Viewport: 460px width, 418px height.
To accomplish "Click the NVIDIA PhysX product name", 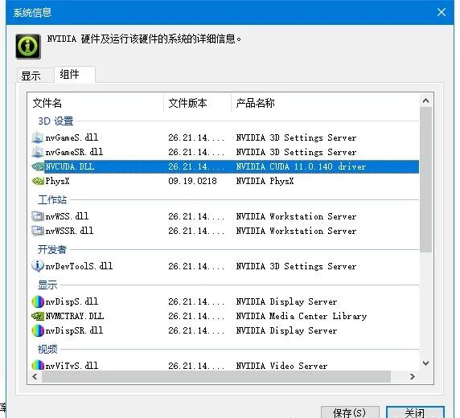I will pos(265,182).
